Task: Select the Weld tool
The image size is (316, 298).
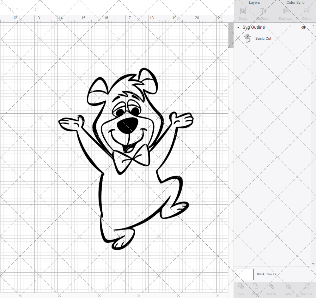Action: (x=255, y=289)
